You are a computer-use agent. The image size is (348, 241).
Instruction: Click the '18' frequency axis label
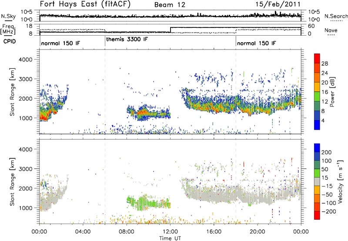click(x=29, y=26)
